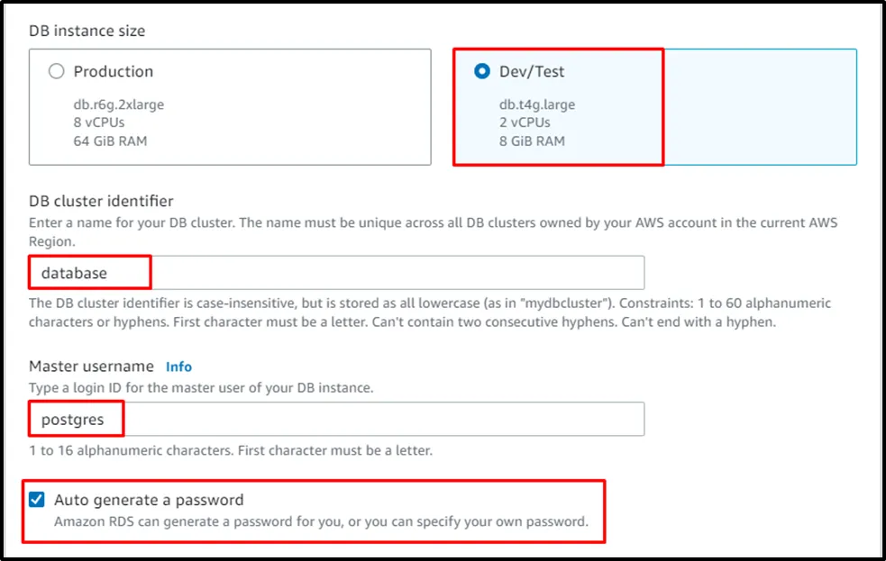Open the Info link beside Master username
The width and height of the screenshot is (886, 561).
[178, 366]
